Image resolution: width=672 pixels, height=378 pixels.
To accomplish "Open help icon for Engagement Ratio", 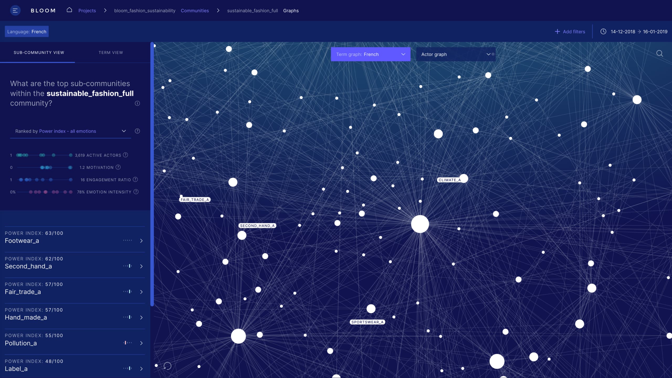I will [x=135, y=180].
